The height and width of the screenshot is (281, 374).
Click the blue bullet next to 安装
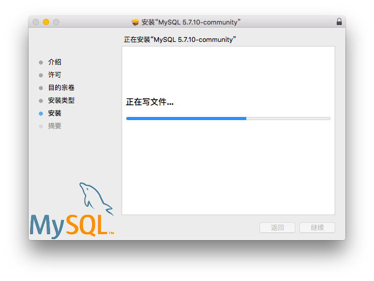tap(41, 113)
